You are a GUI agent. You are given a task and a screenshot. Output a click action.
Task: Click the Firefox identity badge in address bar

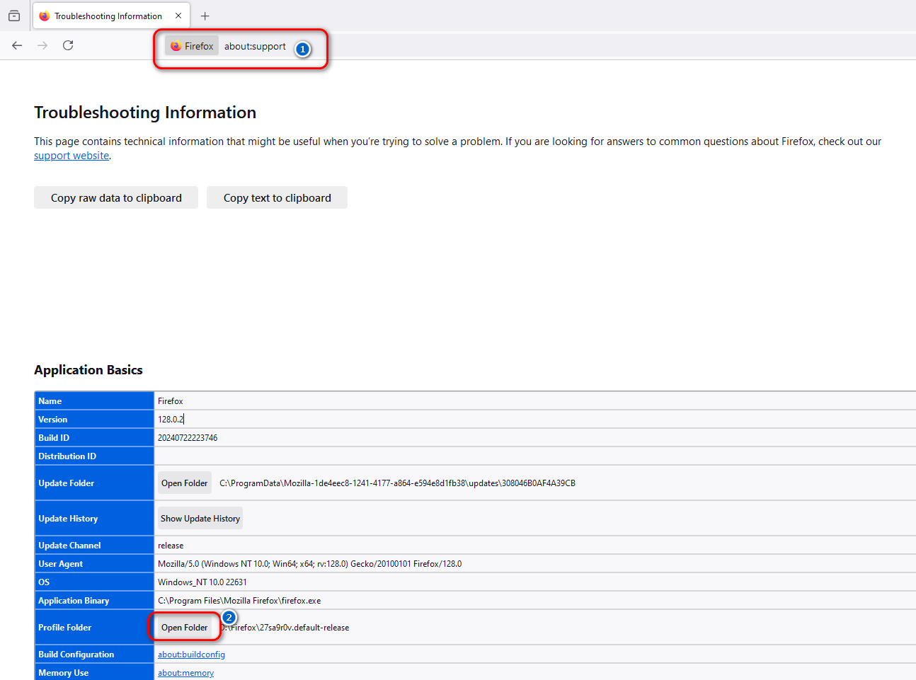[x=192, y=46]
